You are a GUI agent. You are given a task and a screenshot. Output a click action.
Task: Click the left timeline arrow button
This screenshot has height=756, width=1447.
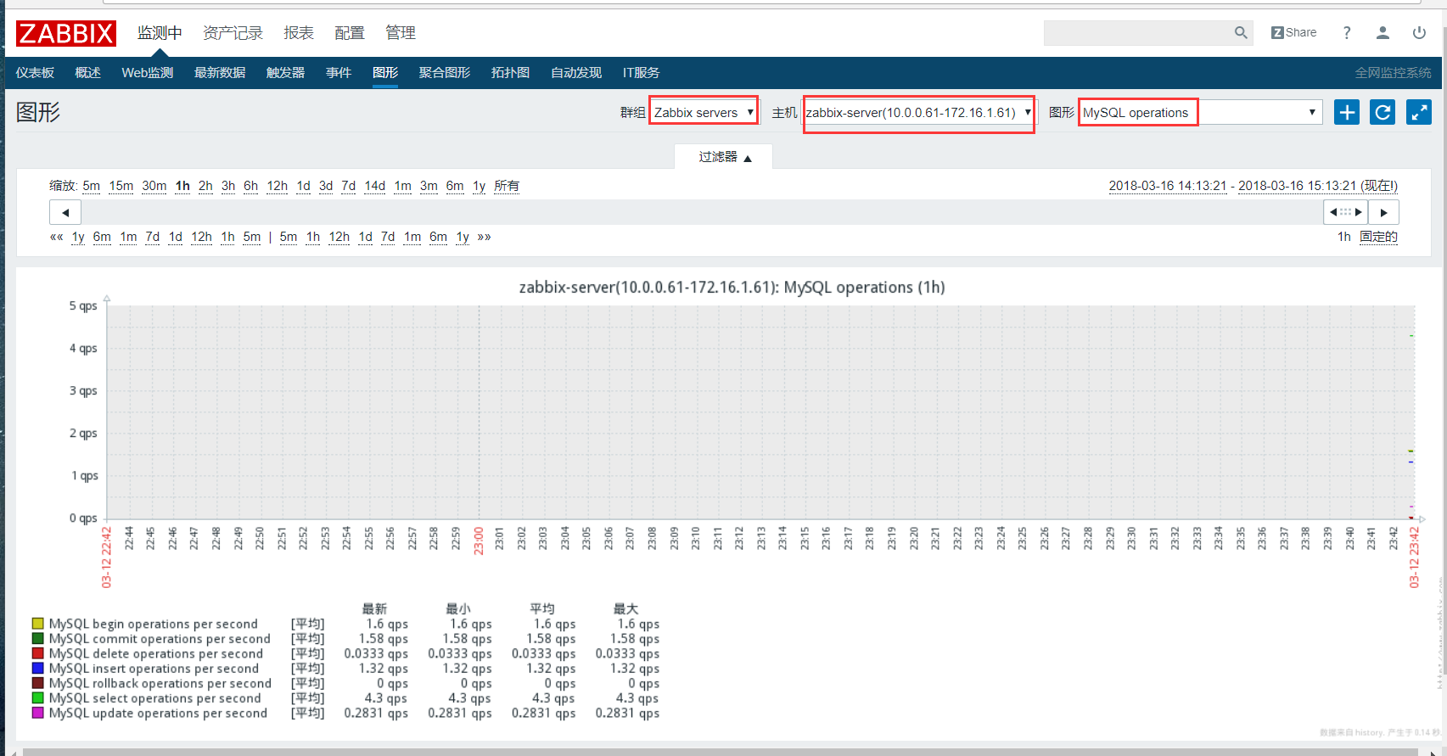click(65, 212)
